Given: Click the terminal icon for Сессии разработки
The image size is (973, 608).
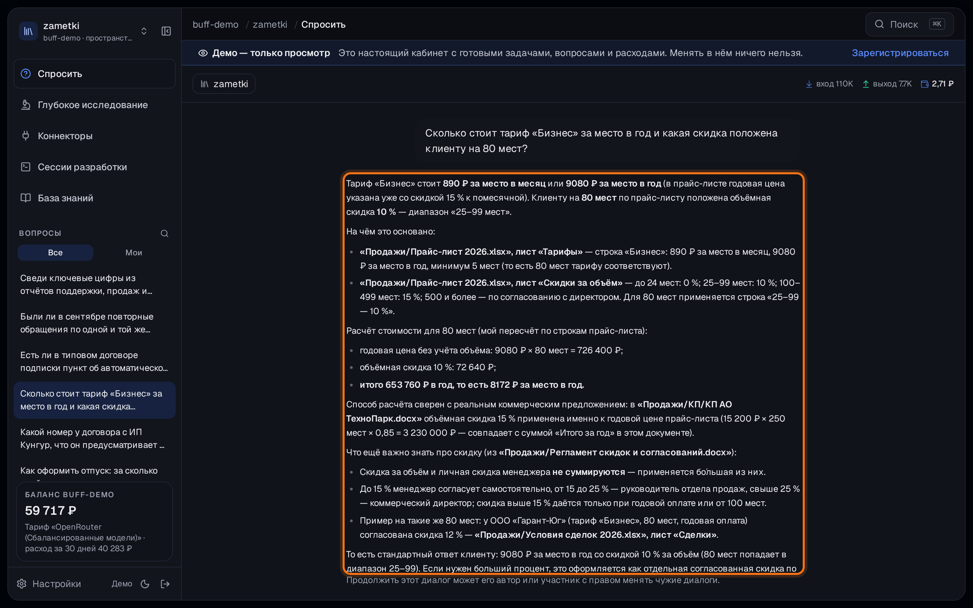Looking at the screenshot, I should tap(26, 167).
